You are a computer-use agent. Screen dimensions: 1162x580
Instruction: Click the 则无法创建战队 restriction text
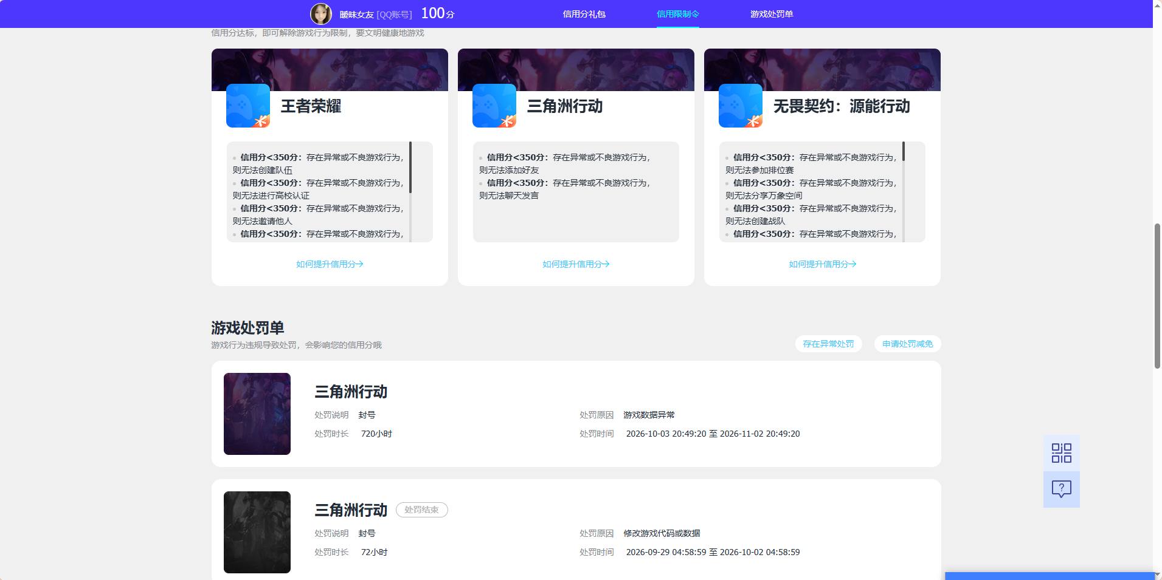[755, 221]
